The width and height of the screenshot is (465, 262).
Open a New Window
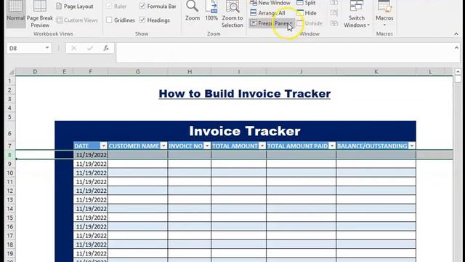pyautogui.click(x=270, y=3)
